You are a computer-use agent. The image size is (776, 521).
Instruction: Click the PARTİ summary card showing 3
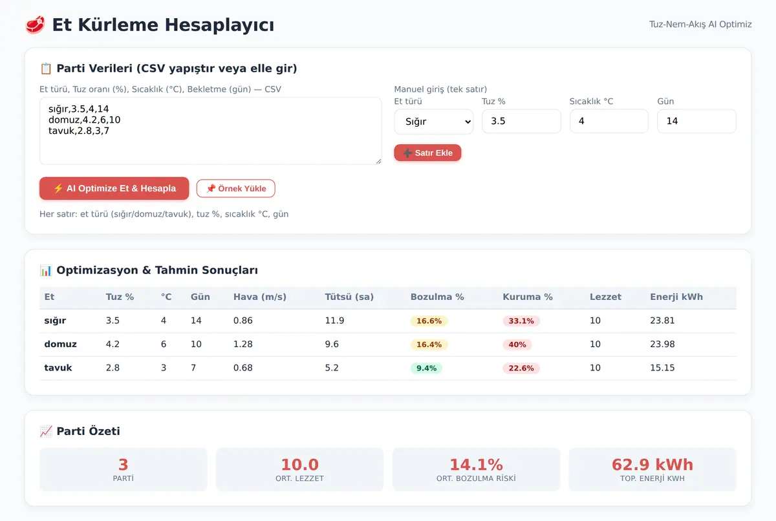(x=124, y=469)
